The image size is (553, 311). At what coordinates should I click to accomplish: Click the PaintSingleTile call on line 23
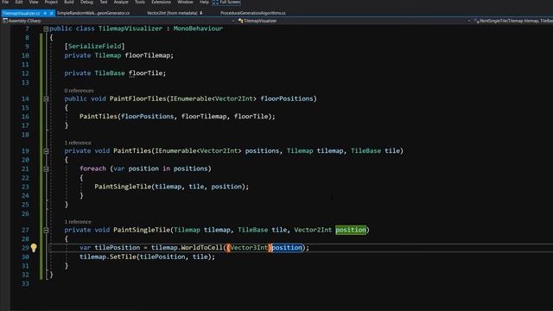[123, 187]
